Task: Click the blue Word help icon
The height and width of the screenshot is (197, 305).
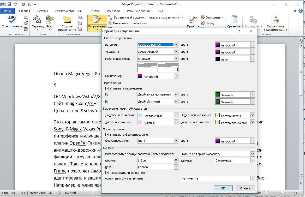Action: point(301,11)
